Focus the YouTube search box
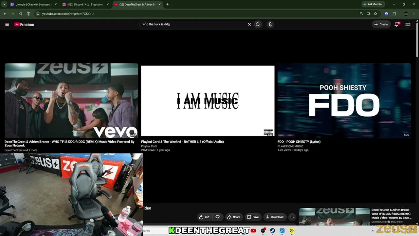419x236 pixels. click(193, 24)
